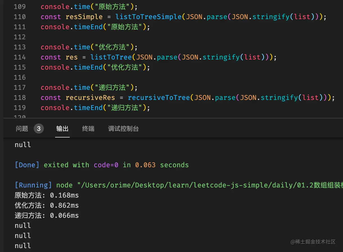Viewport: 343px width, 252px height.
Task: Click the file path in the running command
Action: pyautogui.click(x=210, y=185)
